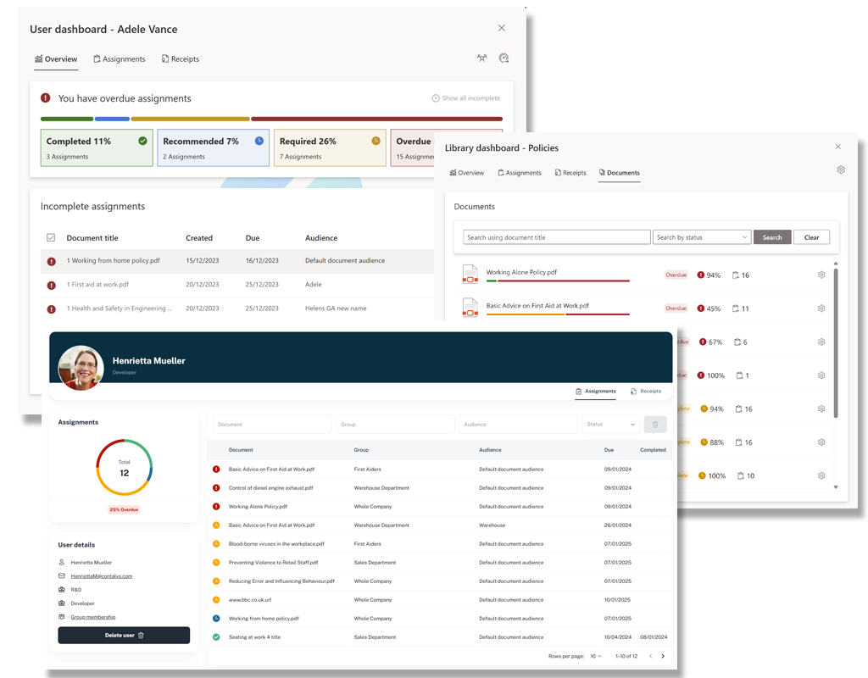Click the Total 12 assignments donut chart
The width and height of the screenshot is (868, 678).
pos(124,467)
